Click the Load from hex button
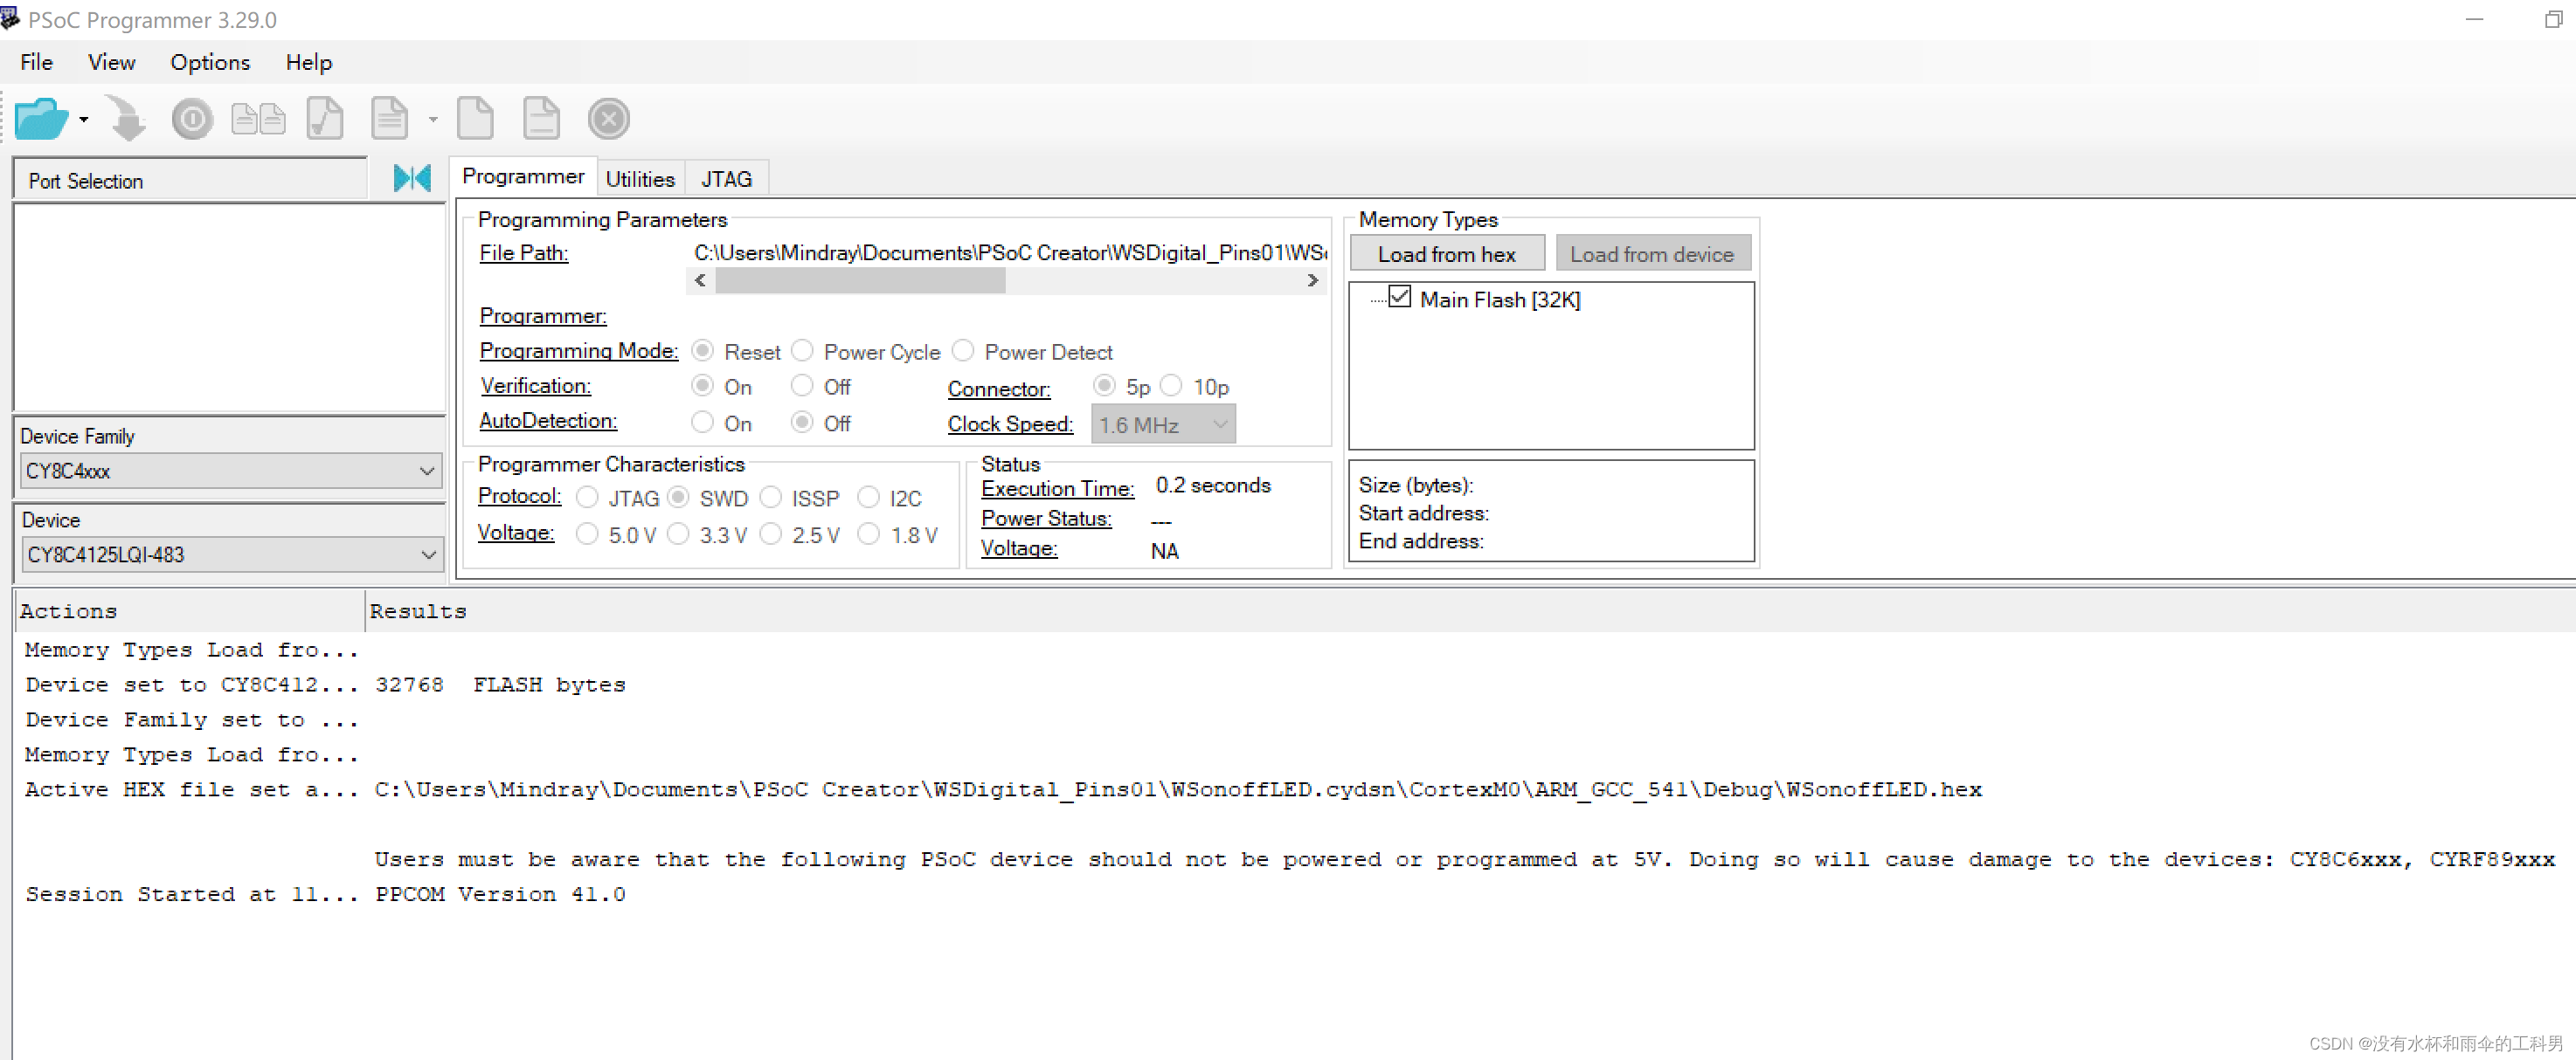The width and height of the screenshot is (2576, 1060). click(1446, 254)
